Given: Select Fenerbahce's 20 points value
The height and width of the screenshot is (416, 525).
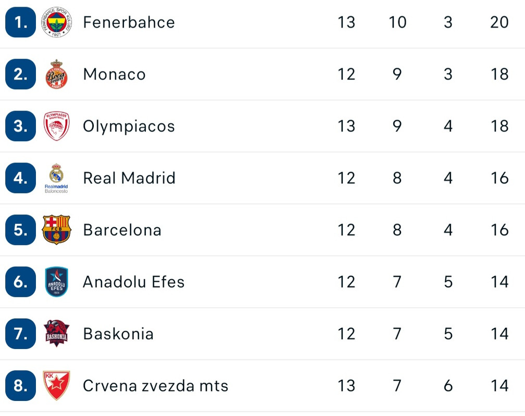Looking at the screenshot, I should coord(499,22).
